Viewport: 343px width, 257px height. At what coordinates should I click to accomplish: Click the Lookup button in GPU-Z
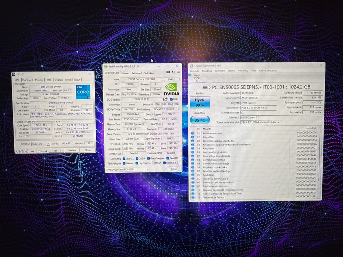171,79
